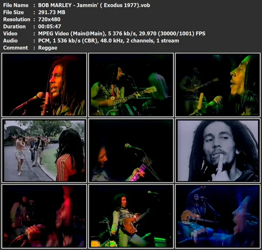Click the red-lit singer close-up thumbnail
The image size is (262, 250).
click(44, 85)
